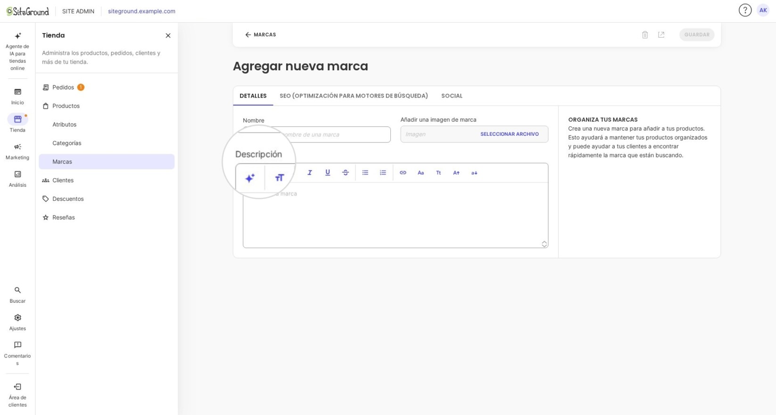776x415 pixels.
Task: Open Análisis in the left rail
Action: point(17,179)
